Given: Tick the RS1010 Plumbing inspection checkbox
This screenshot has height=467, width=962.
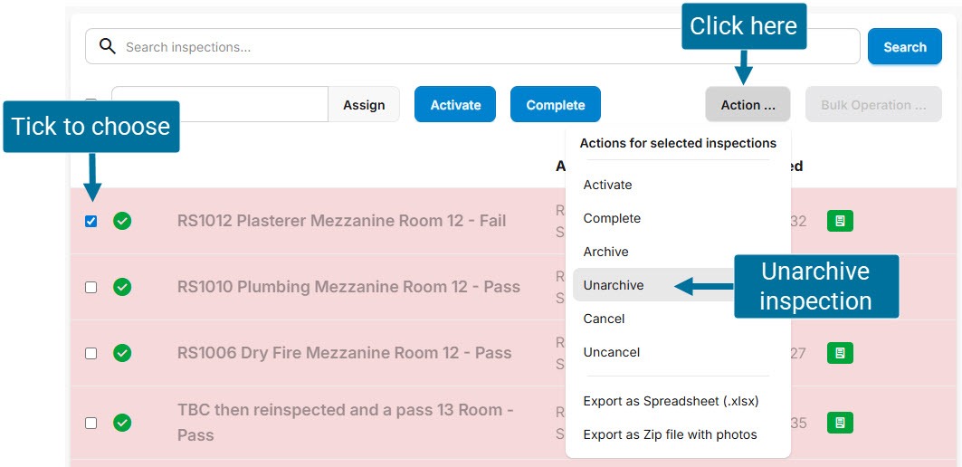Looking at the screenshot, I should tap(90, 287).
